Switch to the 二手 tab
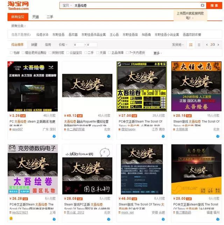Viewport: 224px width, 225px height. point(50,17)
